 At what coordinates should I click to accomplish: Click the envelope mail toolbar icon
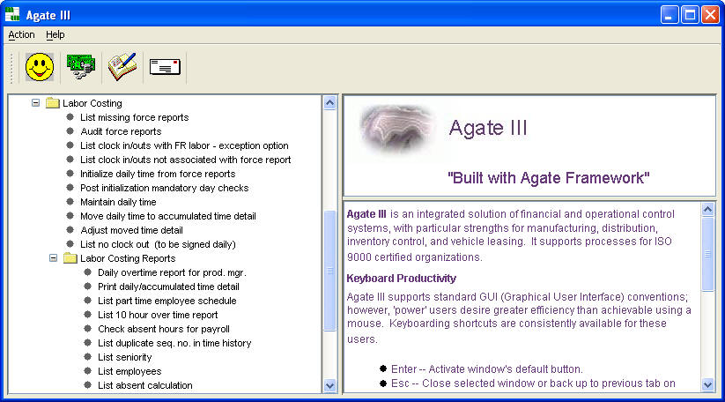pyautogui.click(x=165, y=67)
